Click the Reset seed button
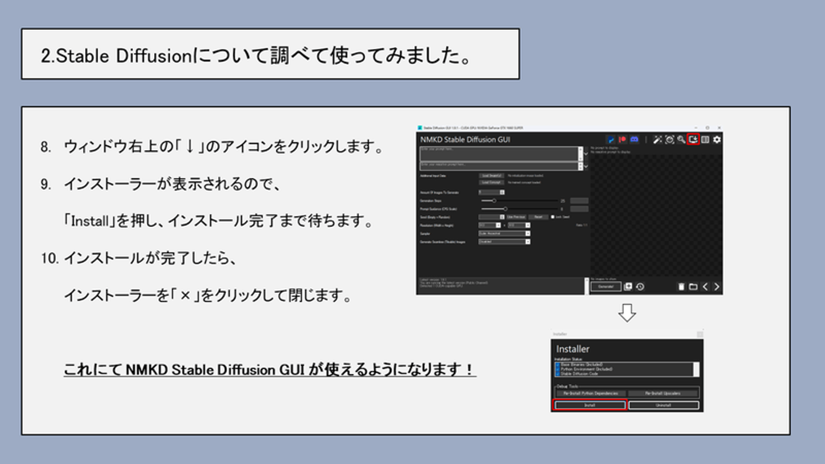This screenshot has height=464, width=825. coord(537,217)
